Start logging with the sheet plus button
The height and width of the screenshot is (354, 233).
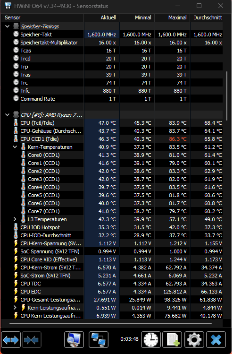click(172, 339)
